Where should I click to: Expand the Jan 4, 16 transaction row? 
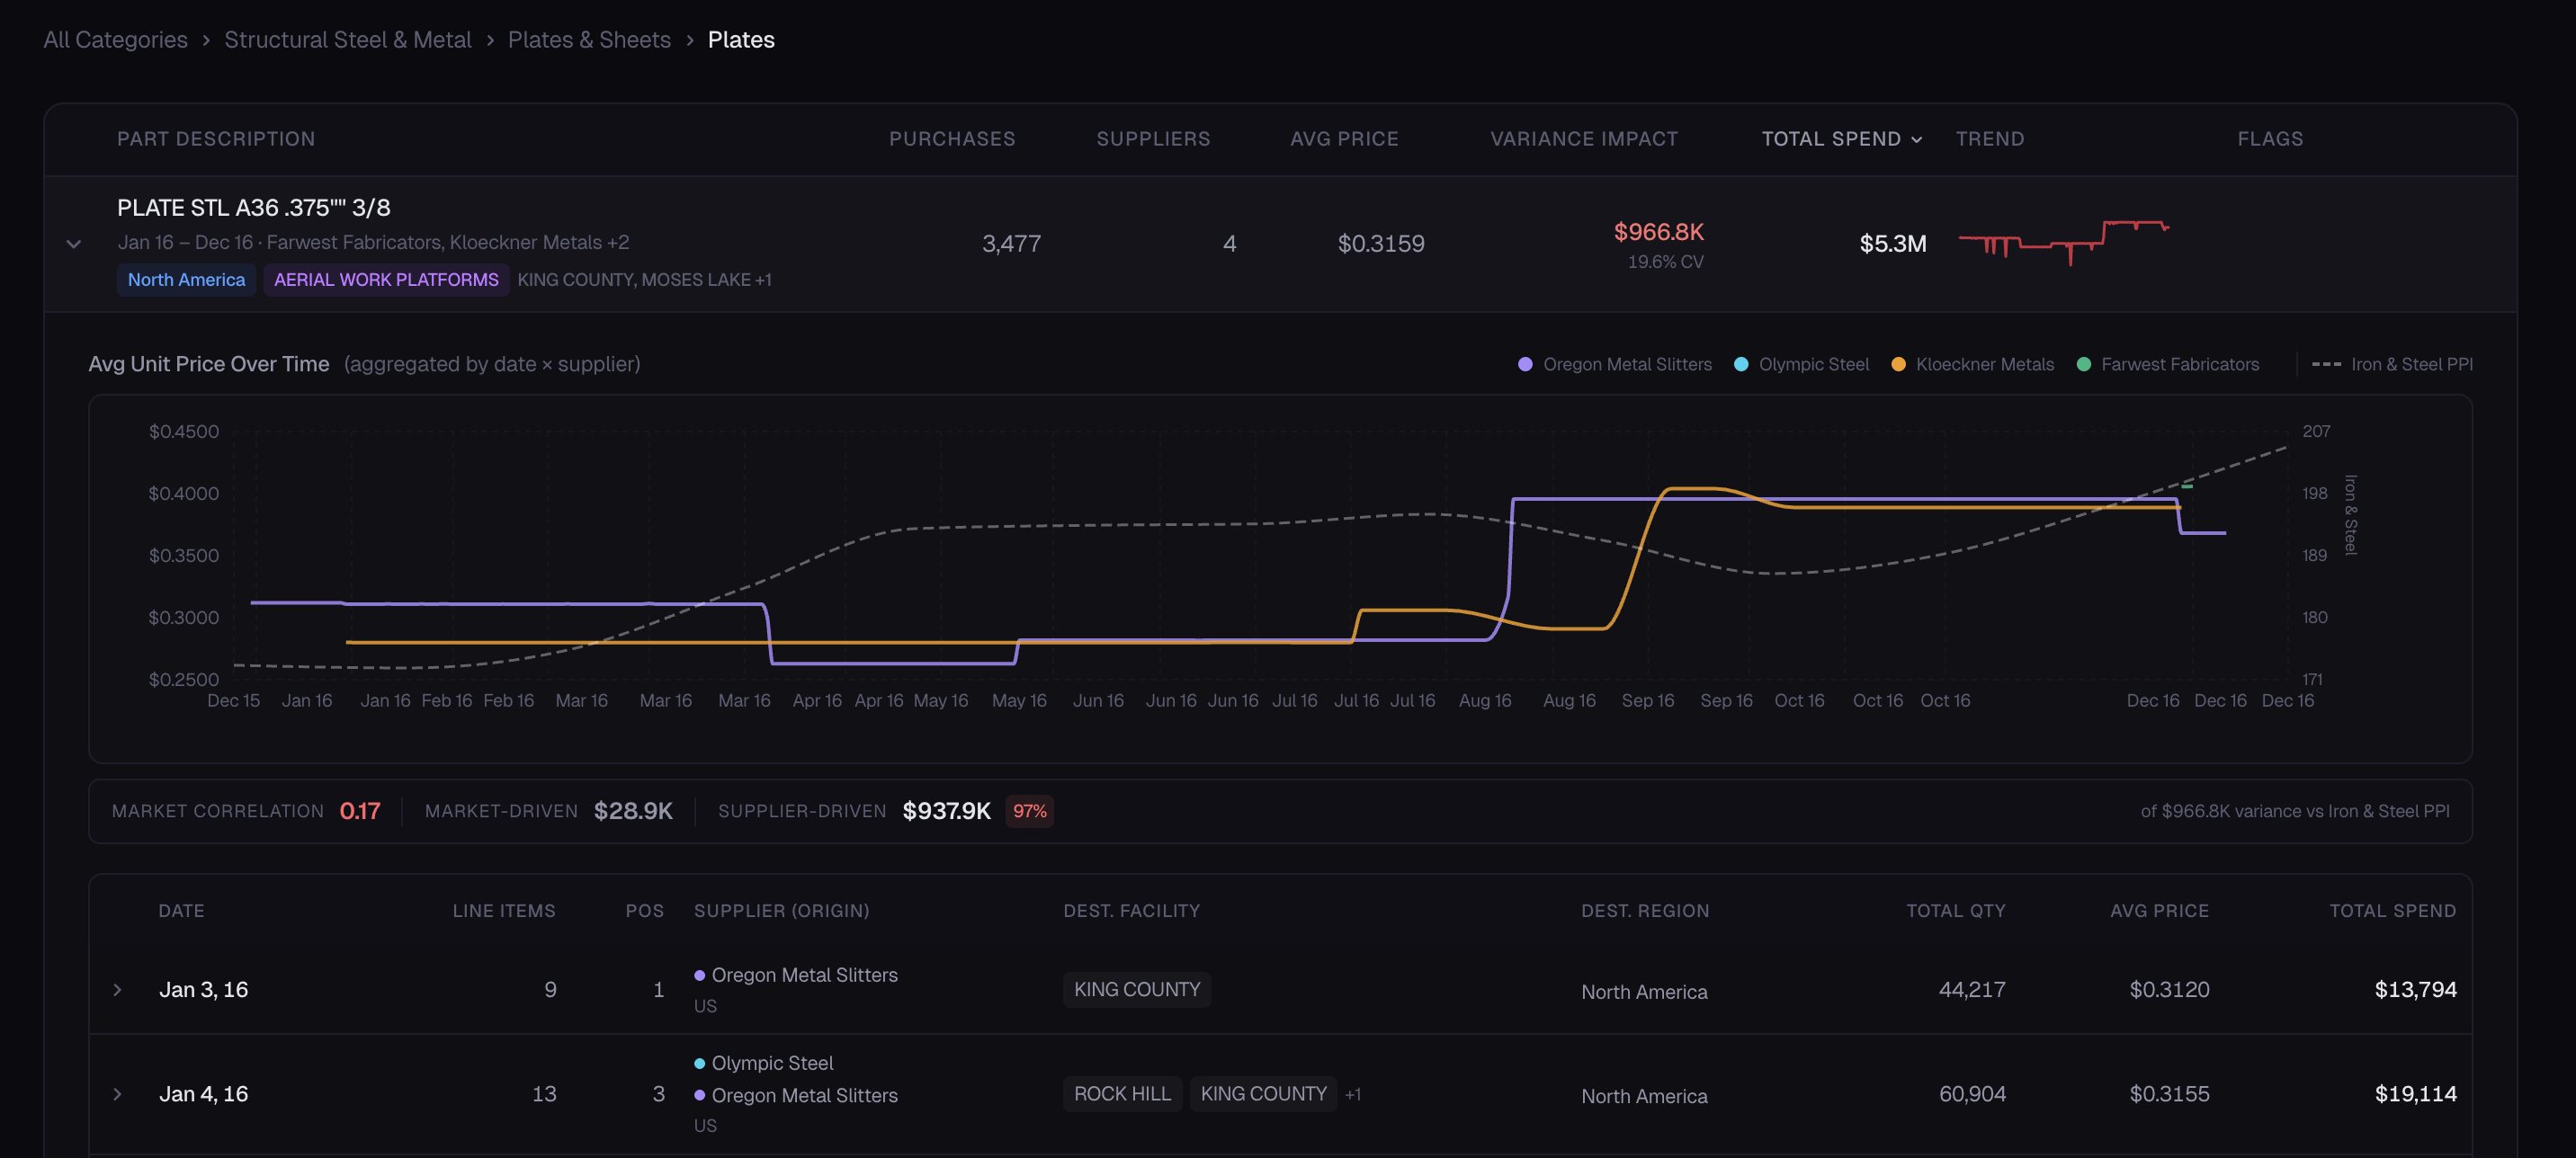tap(118, 1093)
